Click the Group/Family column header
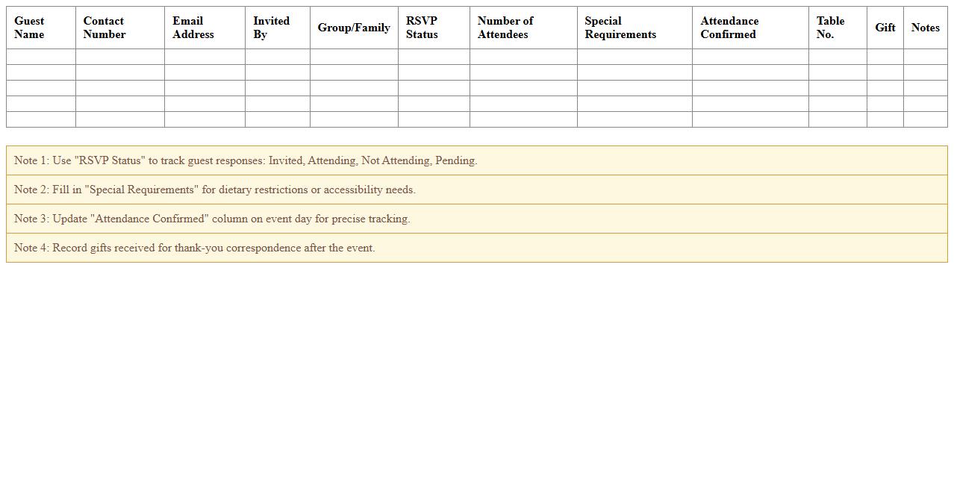The height and width of the screenshot is (485, 954). (x=354, y=28)
